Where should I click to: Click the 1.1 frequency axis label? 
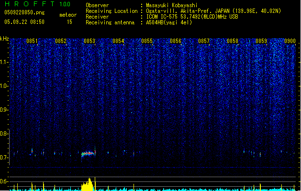(x=4, y=62)
